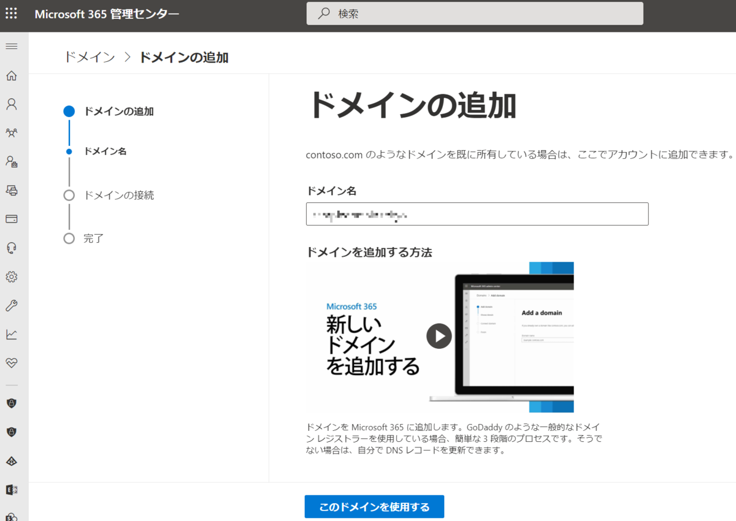
Task: Click the ドメイン名 text input field
Action: tap(477, 214)
